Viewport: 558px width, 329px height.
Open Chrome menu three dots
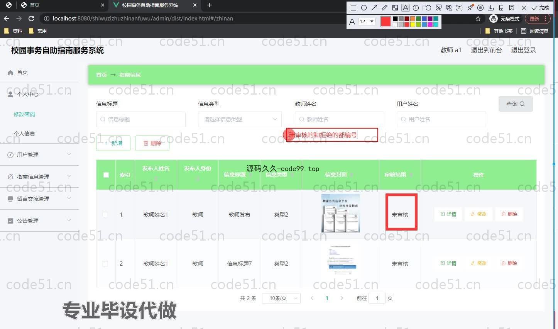click(545, 19)
